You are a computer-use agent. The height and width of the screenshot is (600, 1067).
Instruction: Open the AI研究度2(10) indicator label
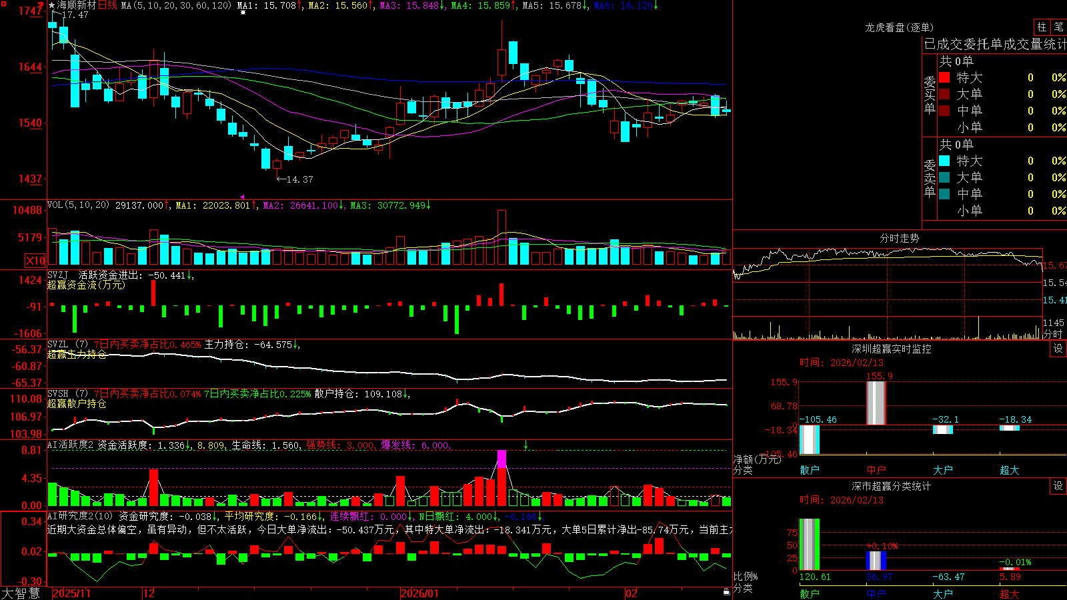coord(80,516)
